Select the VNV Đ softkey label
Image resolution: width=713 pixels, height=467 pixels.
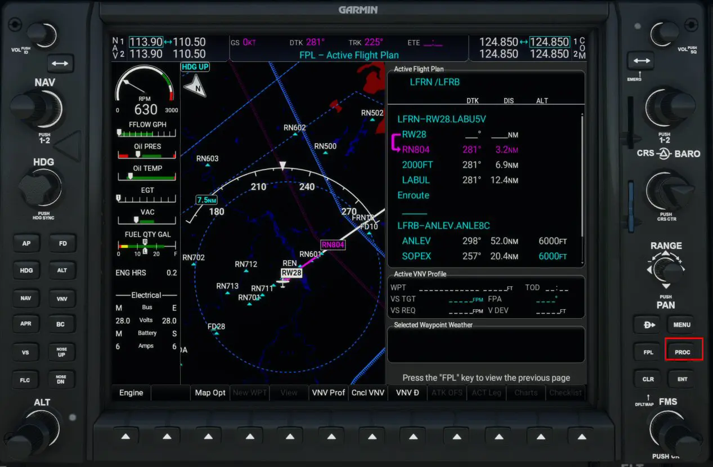point(407,393)
